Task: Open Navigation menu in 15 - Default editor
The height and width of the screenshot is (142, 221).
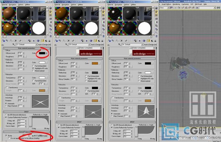Action: (x=65, y=5)
